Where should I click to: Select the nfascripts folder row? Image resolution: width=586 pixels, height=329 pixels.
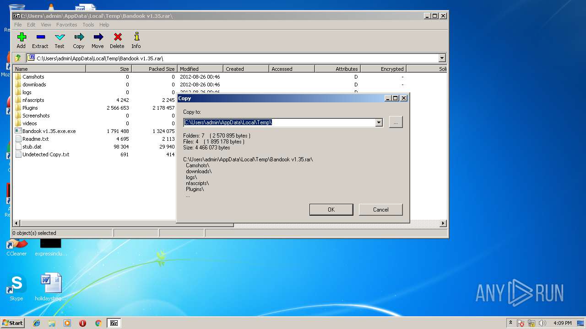(94, 100)
